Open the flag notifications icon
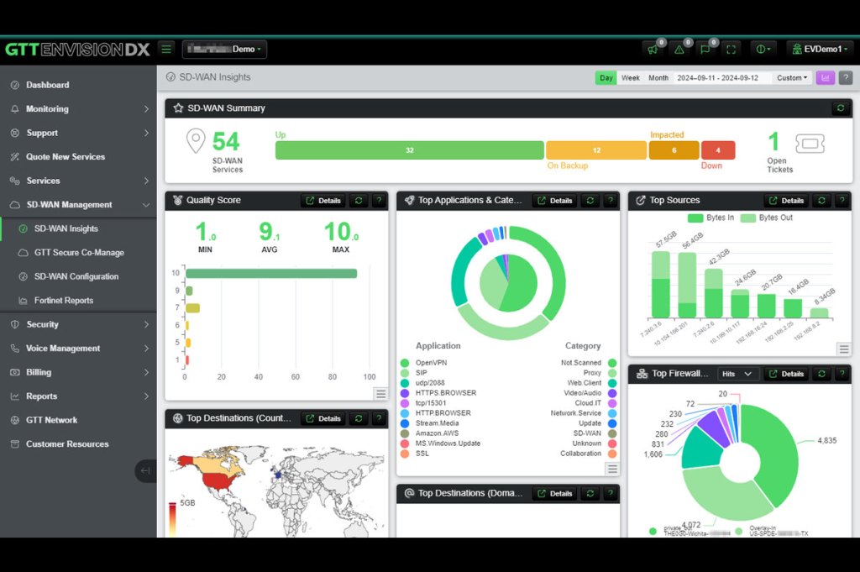This screenshot has height=572, width=860. tap(705, 50)
